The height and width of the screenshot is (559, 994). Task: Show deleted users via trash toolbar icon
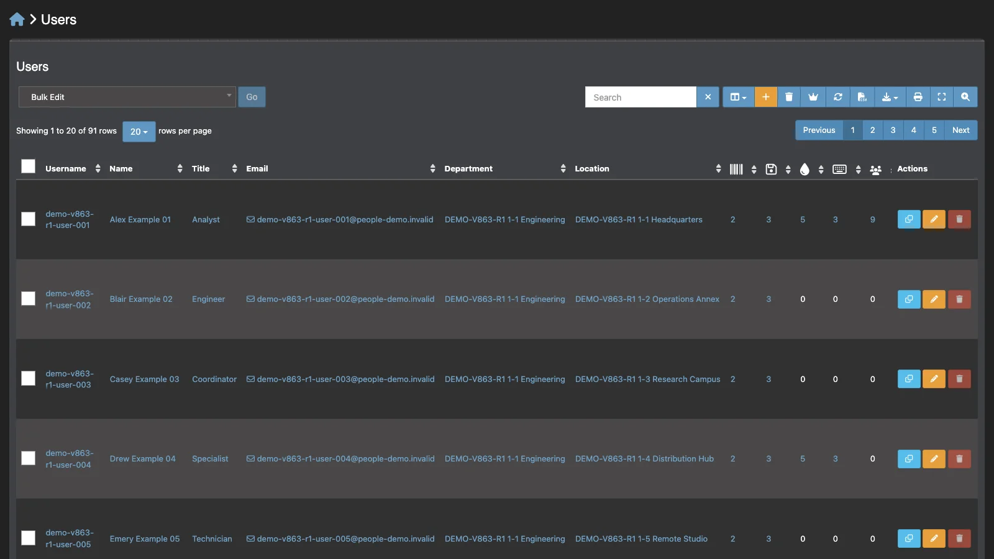point(789,97)
